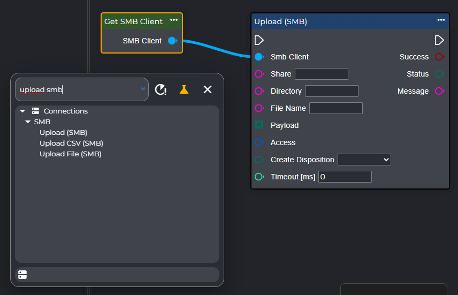The height and width of the screenshot is (295, 458).
Task: Click the flask icon in search panel
Action: point(184,89)
